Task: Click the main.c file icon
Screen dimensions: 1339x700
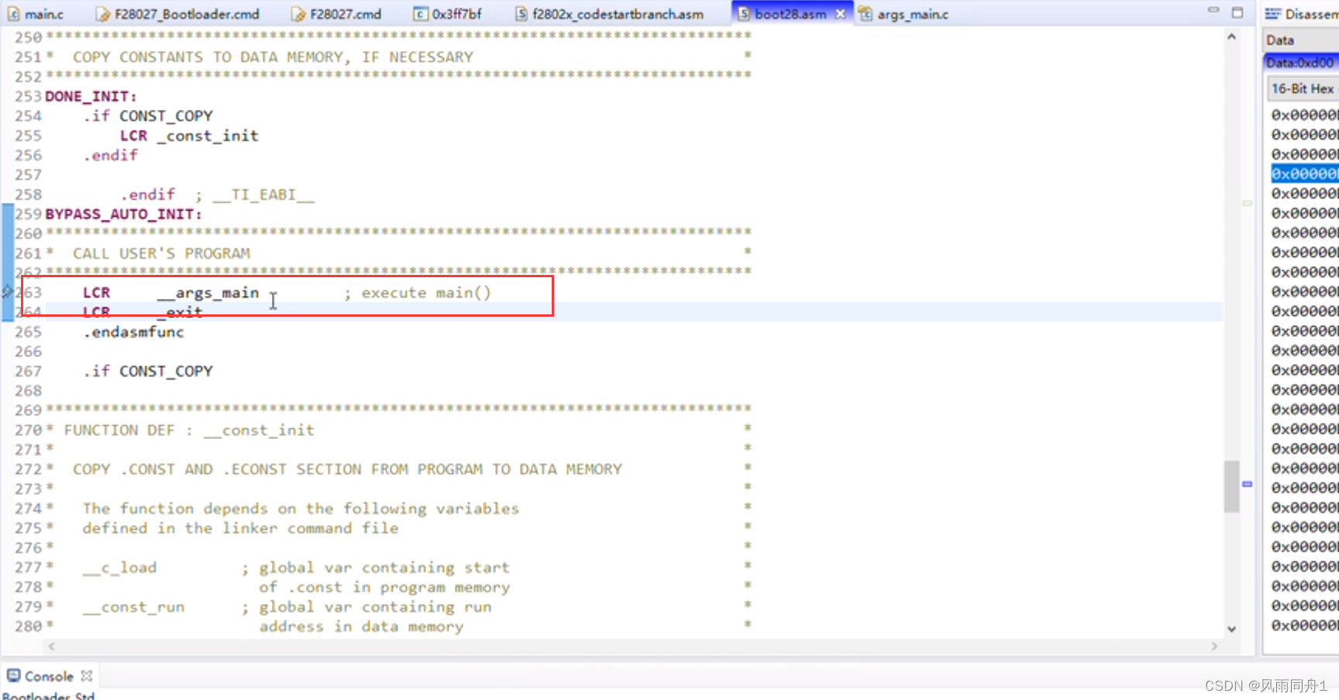Action: 13,14
